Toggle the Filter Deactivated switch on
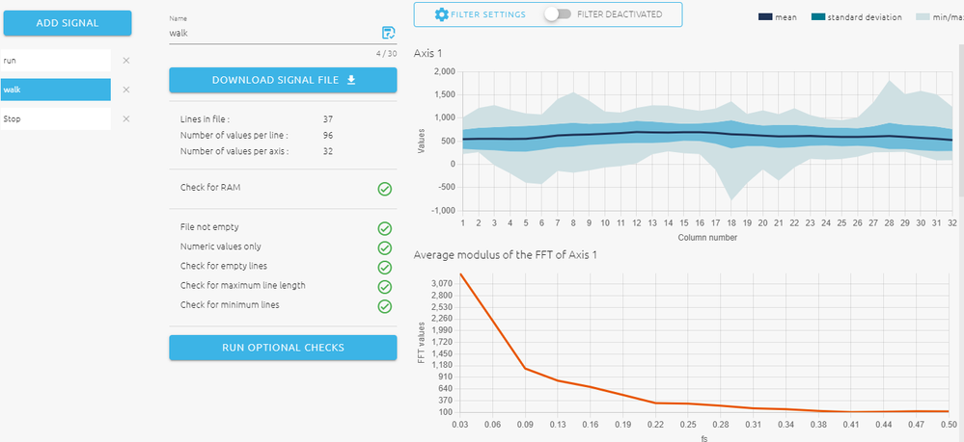 pos(558,14)
